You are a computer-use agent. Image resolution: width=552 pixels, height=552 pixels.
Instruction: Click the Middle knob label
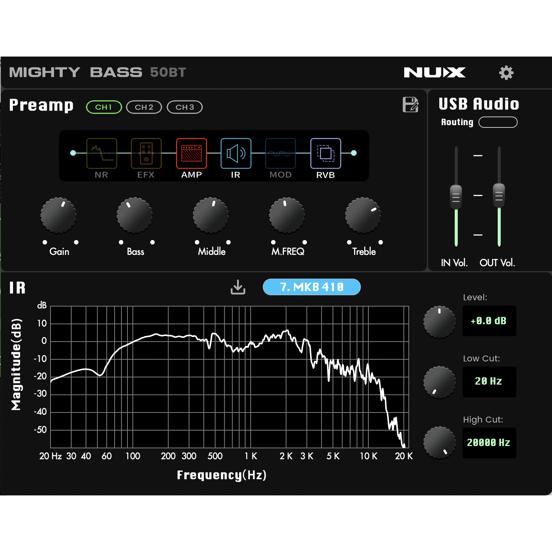(x=212, y=251)
